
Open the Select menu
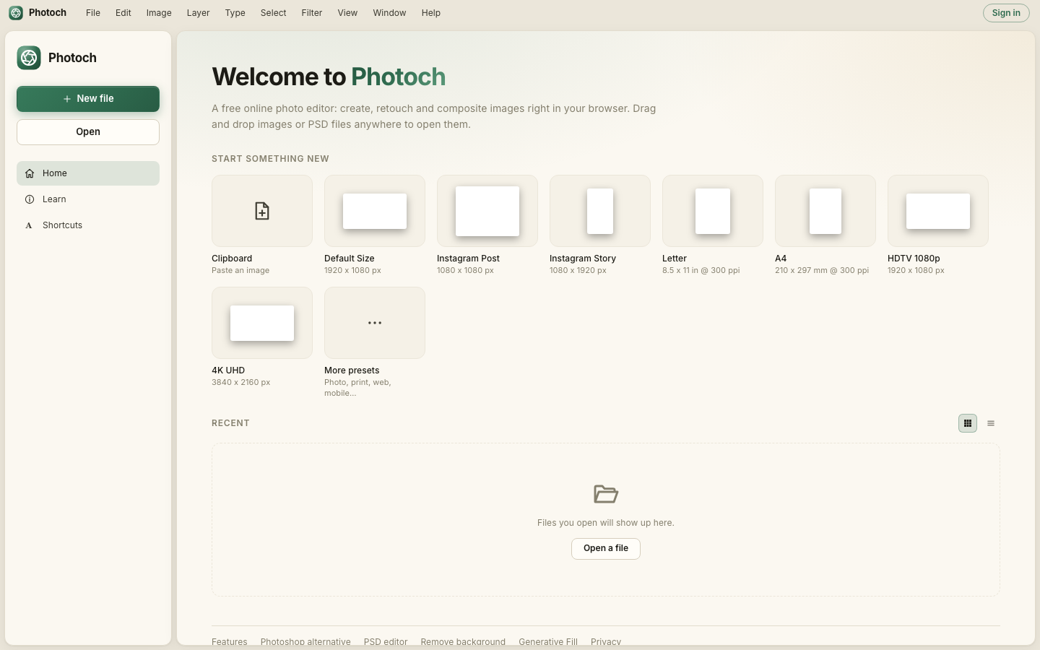tap(274, 13)
